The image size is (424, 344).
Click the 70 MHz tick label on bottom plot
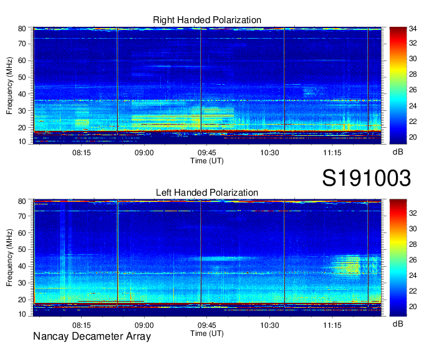(22, 216)
